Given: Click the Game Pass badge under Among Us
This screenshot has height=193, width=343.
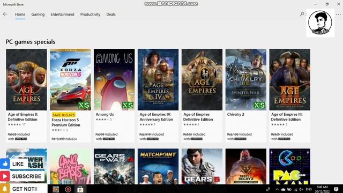Looking at the screenshot, I should tap(109, 139).
